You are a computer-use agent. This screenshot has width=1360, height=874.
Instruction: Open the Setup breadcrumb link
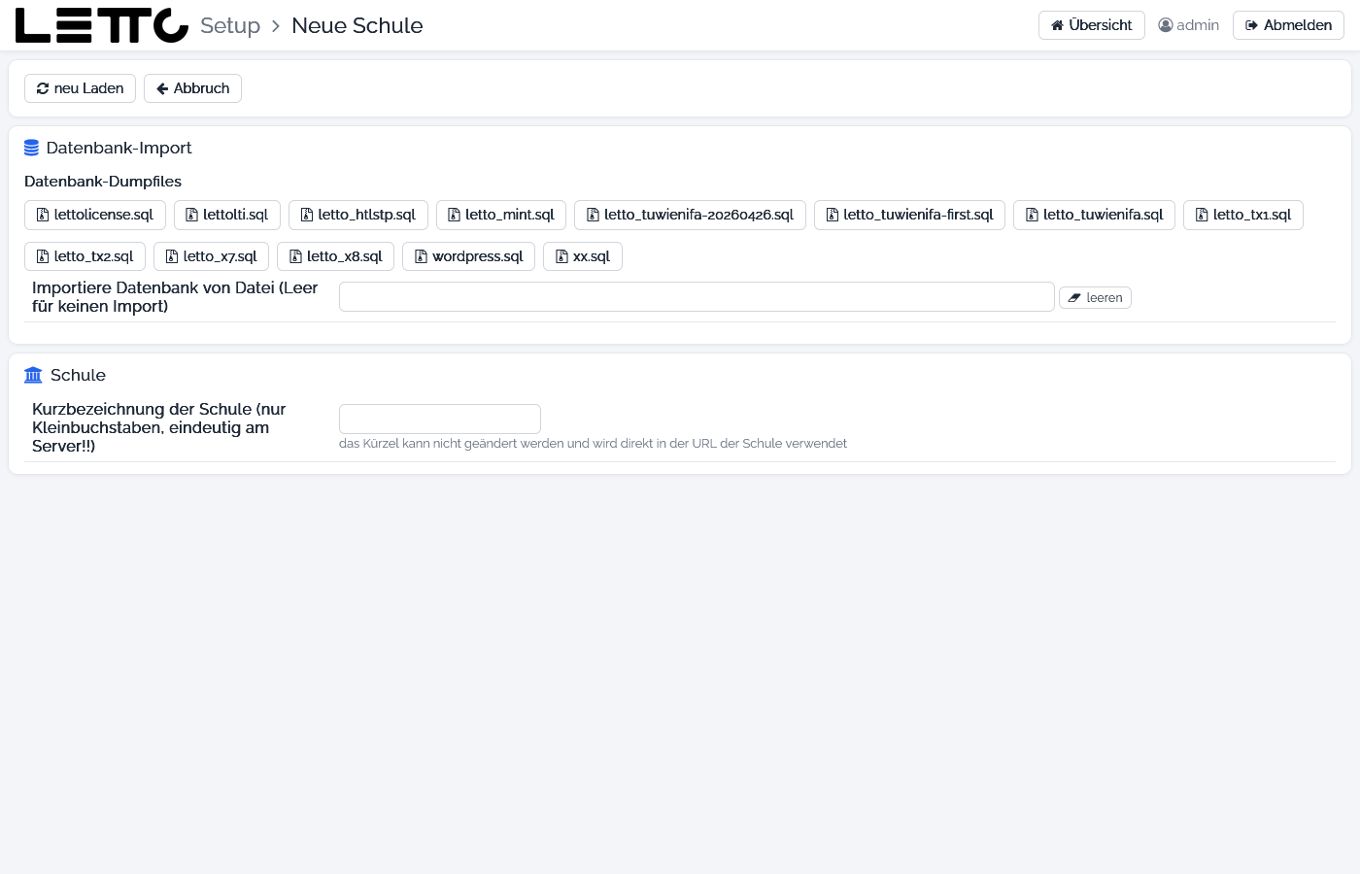pyautogui.click(x=230, y=25)
